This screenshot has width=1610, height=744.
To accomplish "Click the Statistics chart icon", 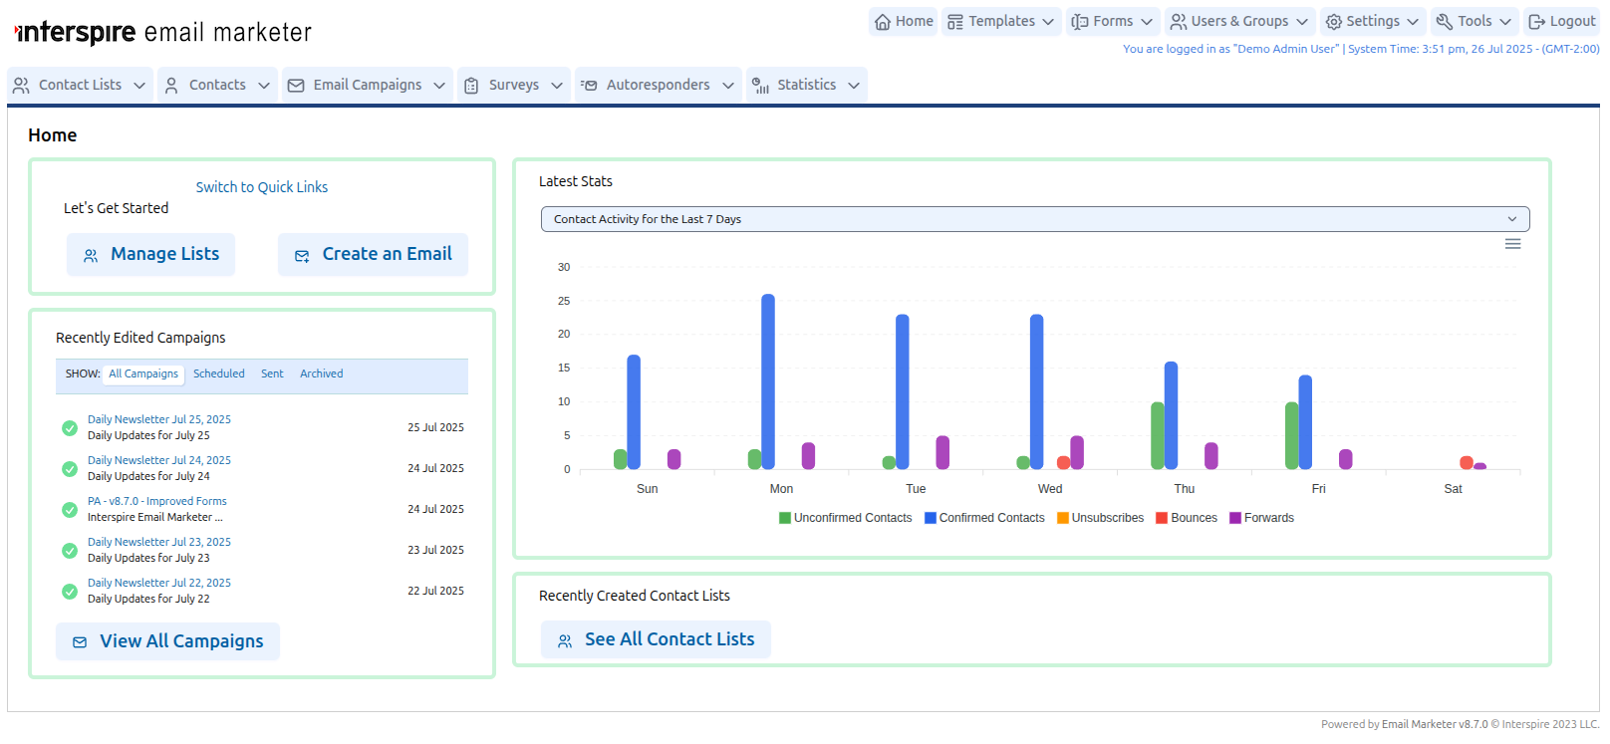I will 760,86.
